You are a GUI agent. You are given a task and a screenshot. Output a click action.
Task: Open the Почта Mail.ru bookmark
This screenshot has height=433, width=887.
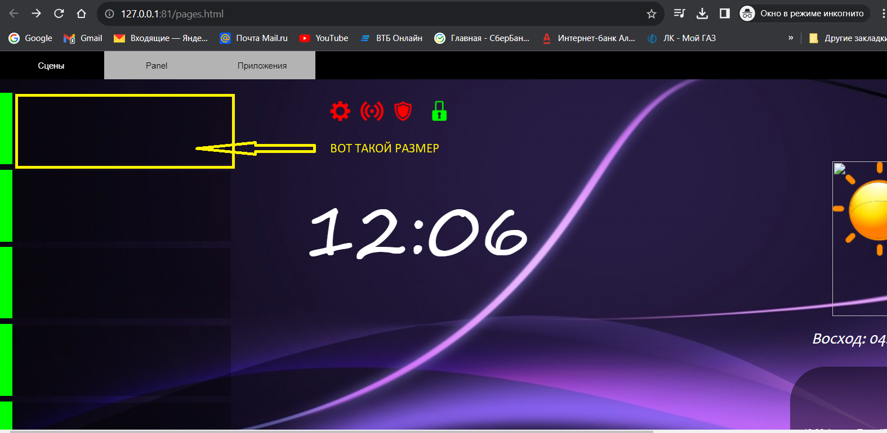pos(253,38)
